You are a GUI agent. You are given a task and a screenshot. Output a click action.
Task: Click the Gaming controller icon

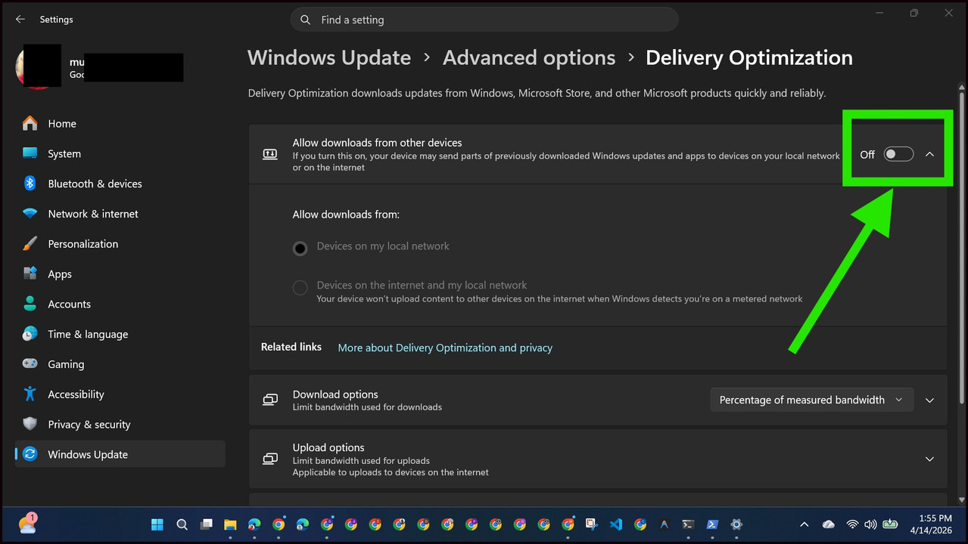30,364
